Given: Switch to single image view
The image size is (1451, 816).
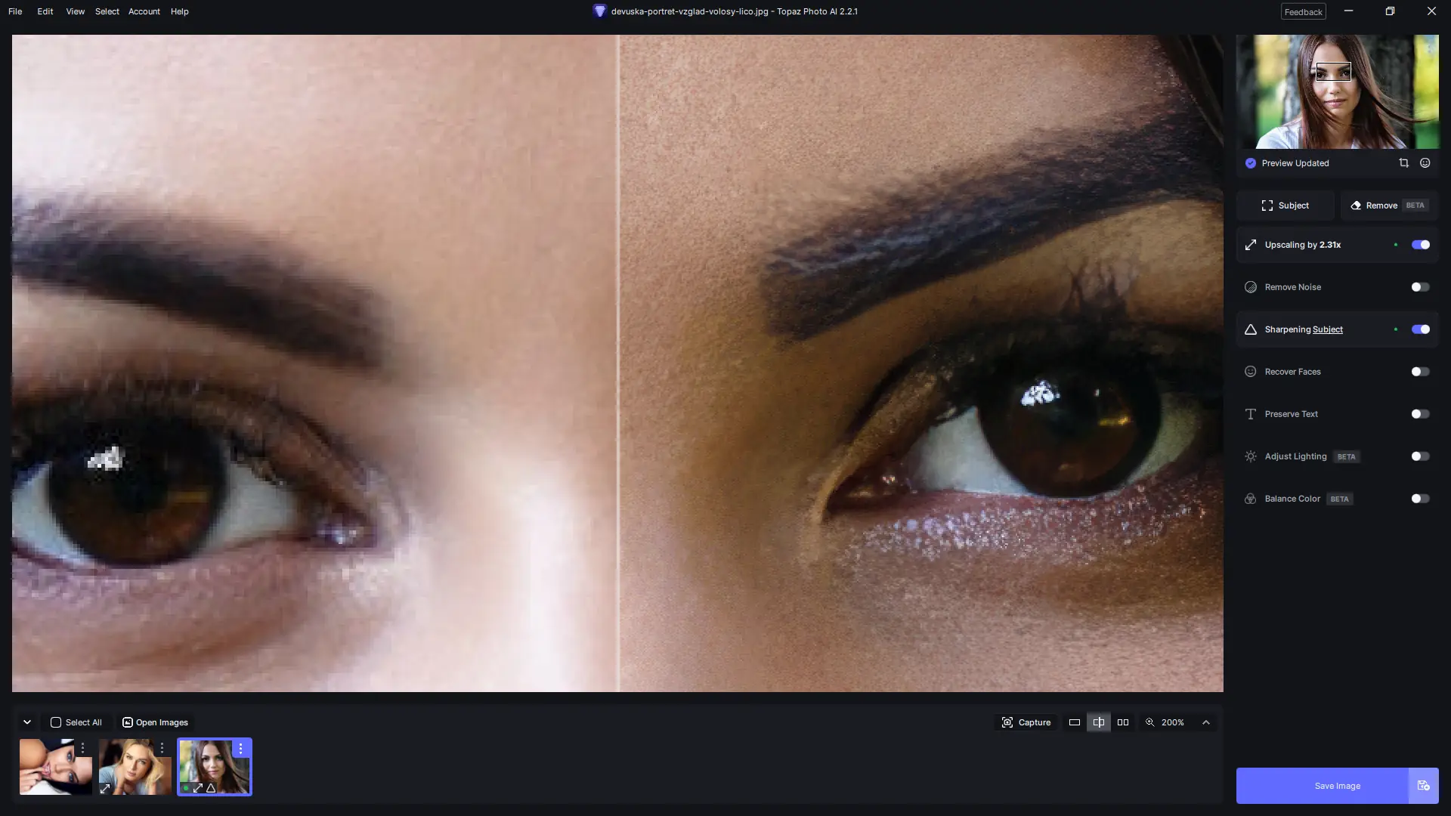Looking at the screenshot, I should point(1074,722).
